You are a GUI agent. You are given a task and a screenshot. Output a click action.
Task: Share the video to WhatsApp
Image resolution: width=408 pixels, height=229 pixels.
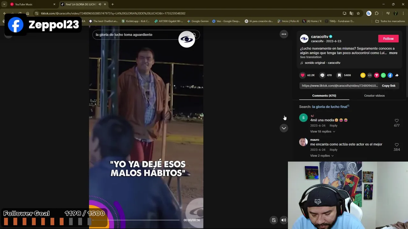pos(383,75)
